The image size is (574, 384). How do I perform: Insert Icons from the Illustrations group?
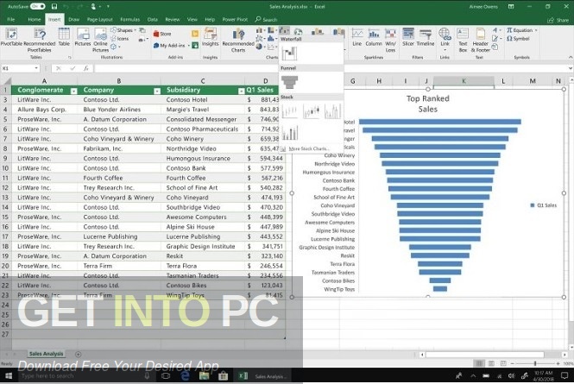pos(120,39)
